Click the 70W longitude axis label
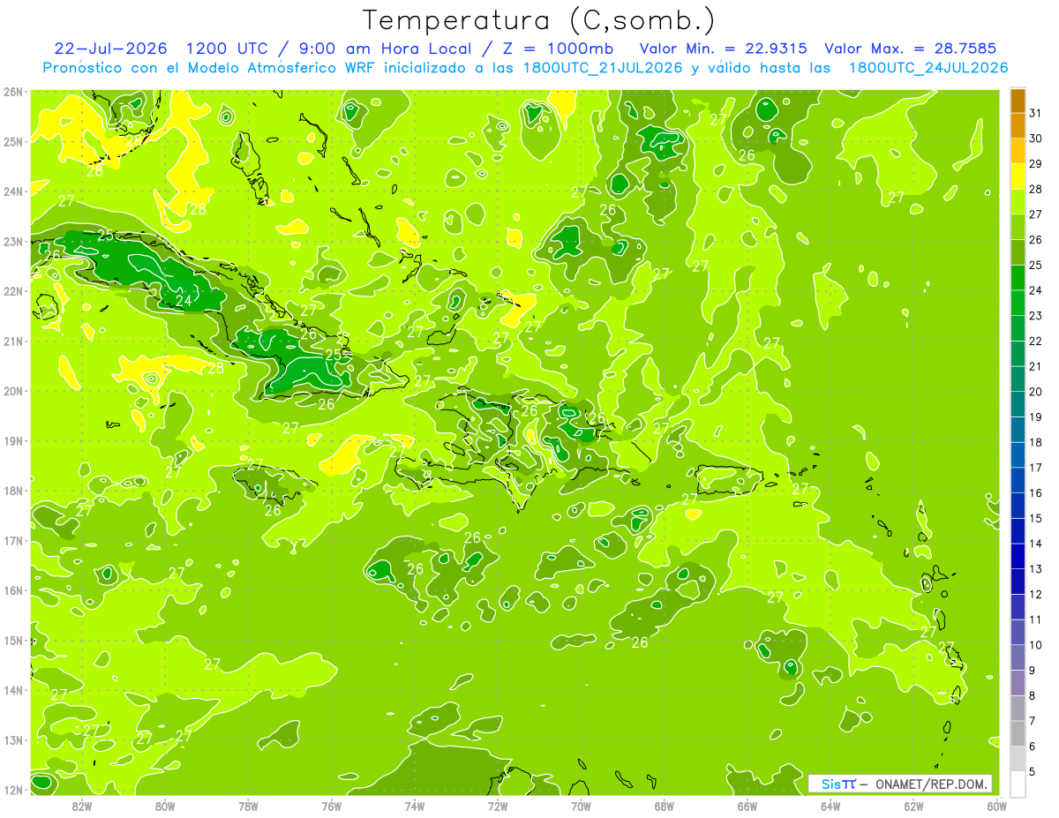Image resolution: width=1059 pixels, height=818 pixels. (x=581, y=806)
